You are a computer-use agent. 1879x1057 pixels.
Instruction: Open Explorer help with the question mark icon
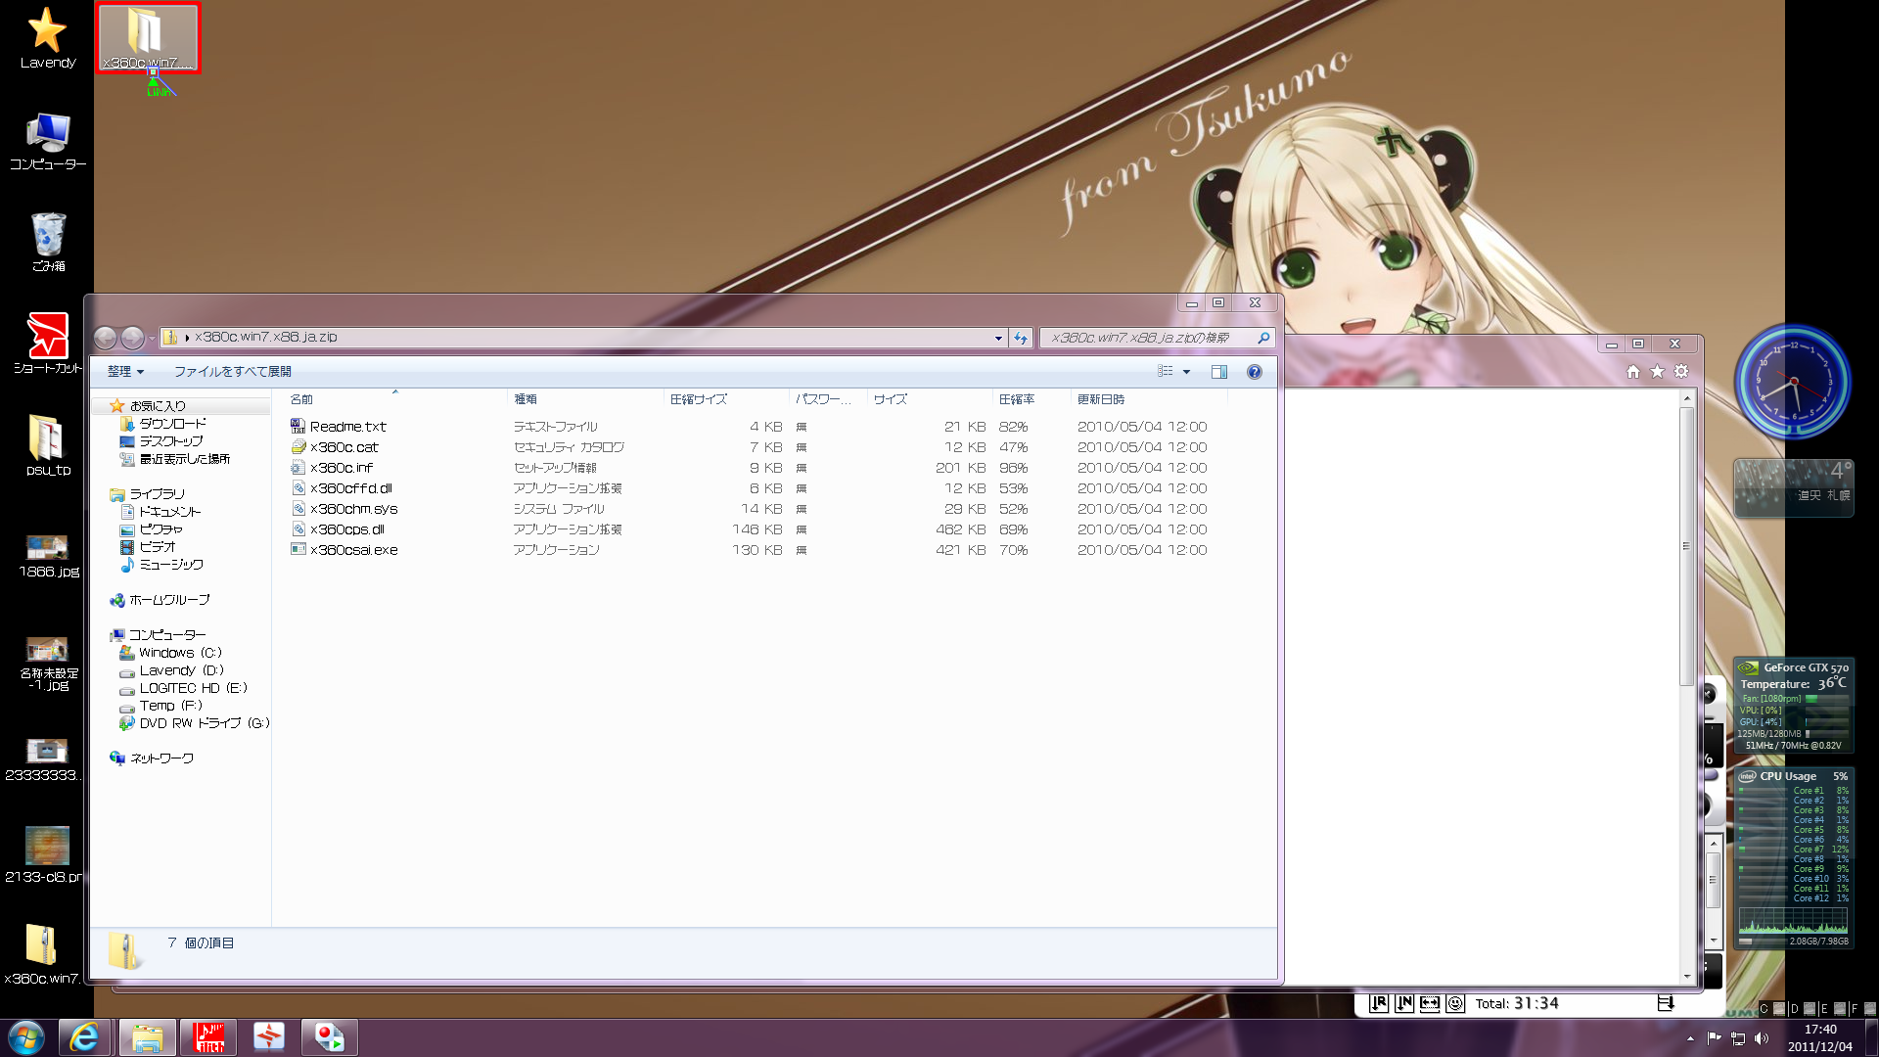(x=1255, y=372)
